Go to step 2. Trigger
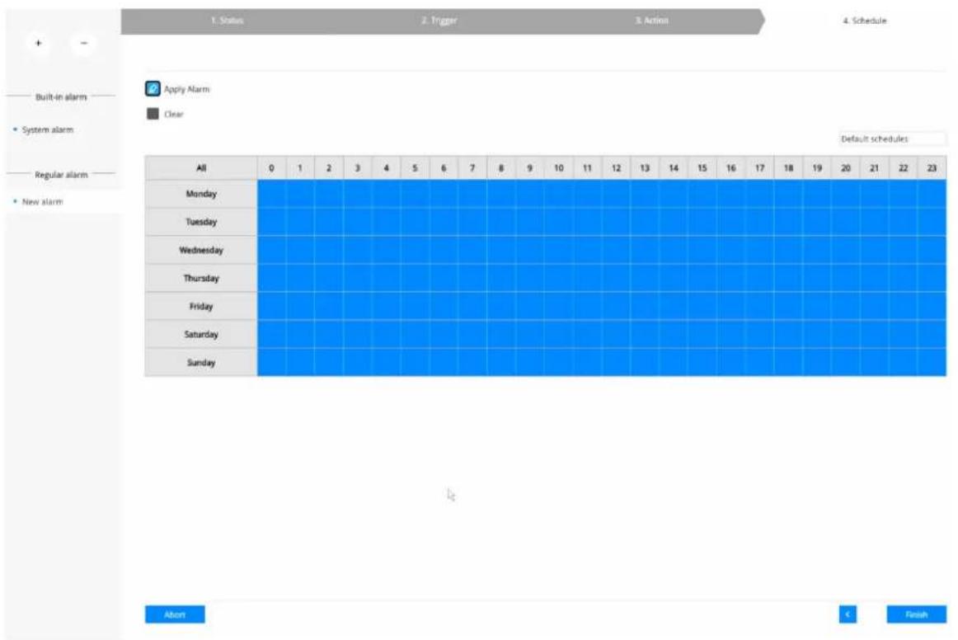This screenshot has width=958, height=640. coord(439,21)
